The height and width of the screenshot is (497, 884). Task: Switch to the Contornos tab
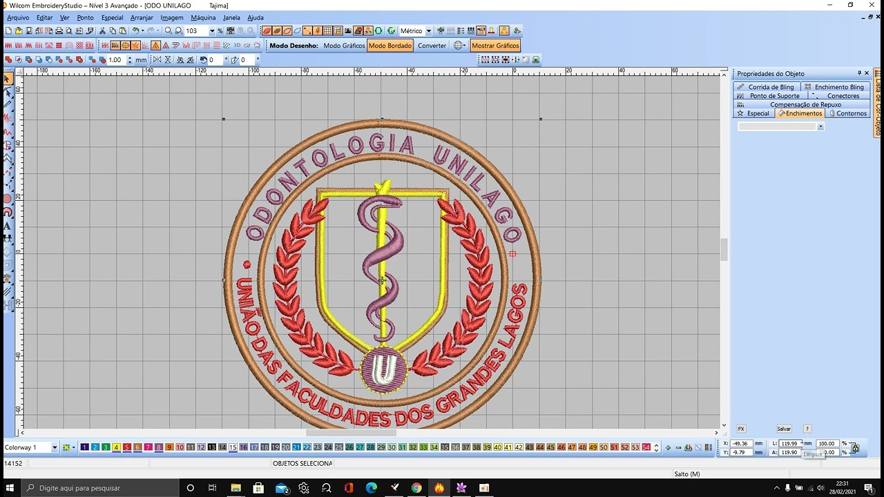(x=847, y=113)
